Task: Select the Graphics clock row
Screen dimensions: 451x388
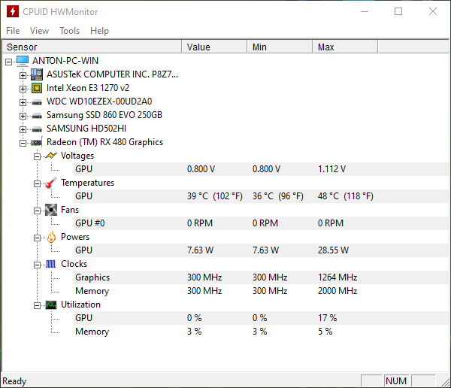Action: (261, 277)
